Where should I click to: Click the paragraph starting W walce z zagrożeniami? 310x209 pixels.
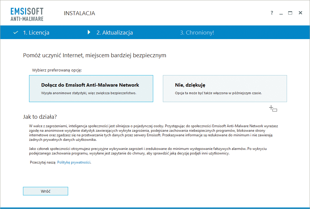(x=151, y=133)
